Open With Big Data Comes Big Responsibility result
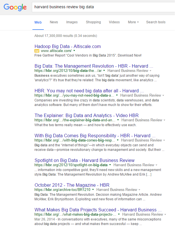184x229 pixels. (x=95, y=136)
